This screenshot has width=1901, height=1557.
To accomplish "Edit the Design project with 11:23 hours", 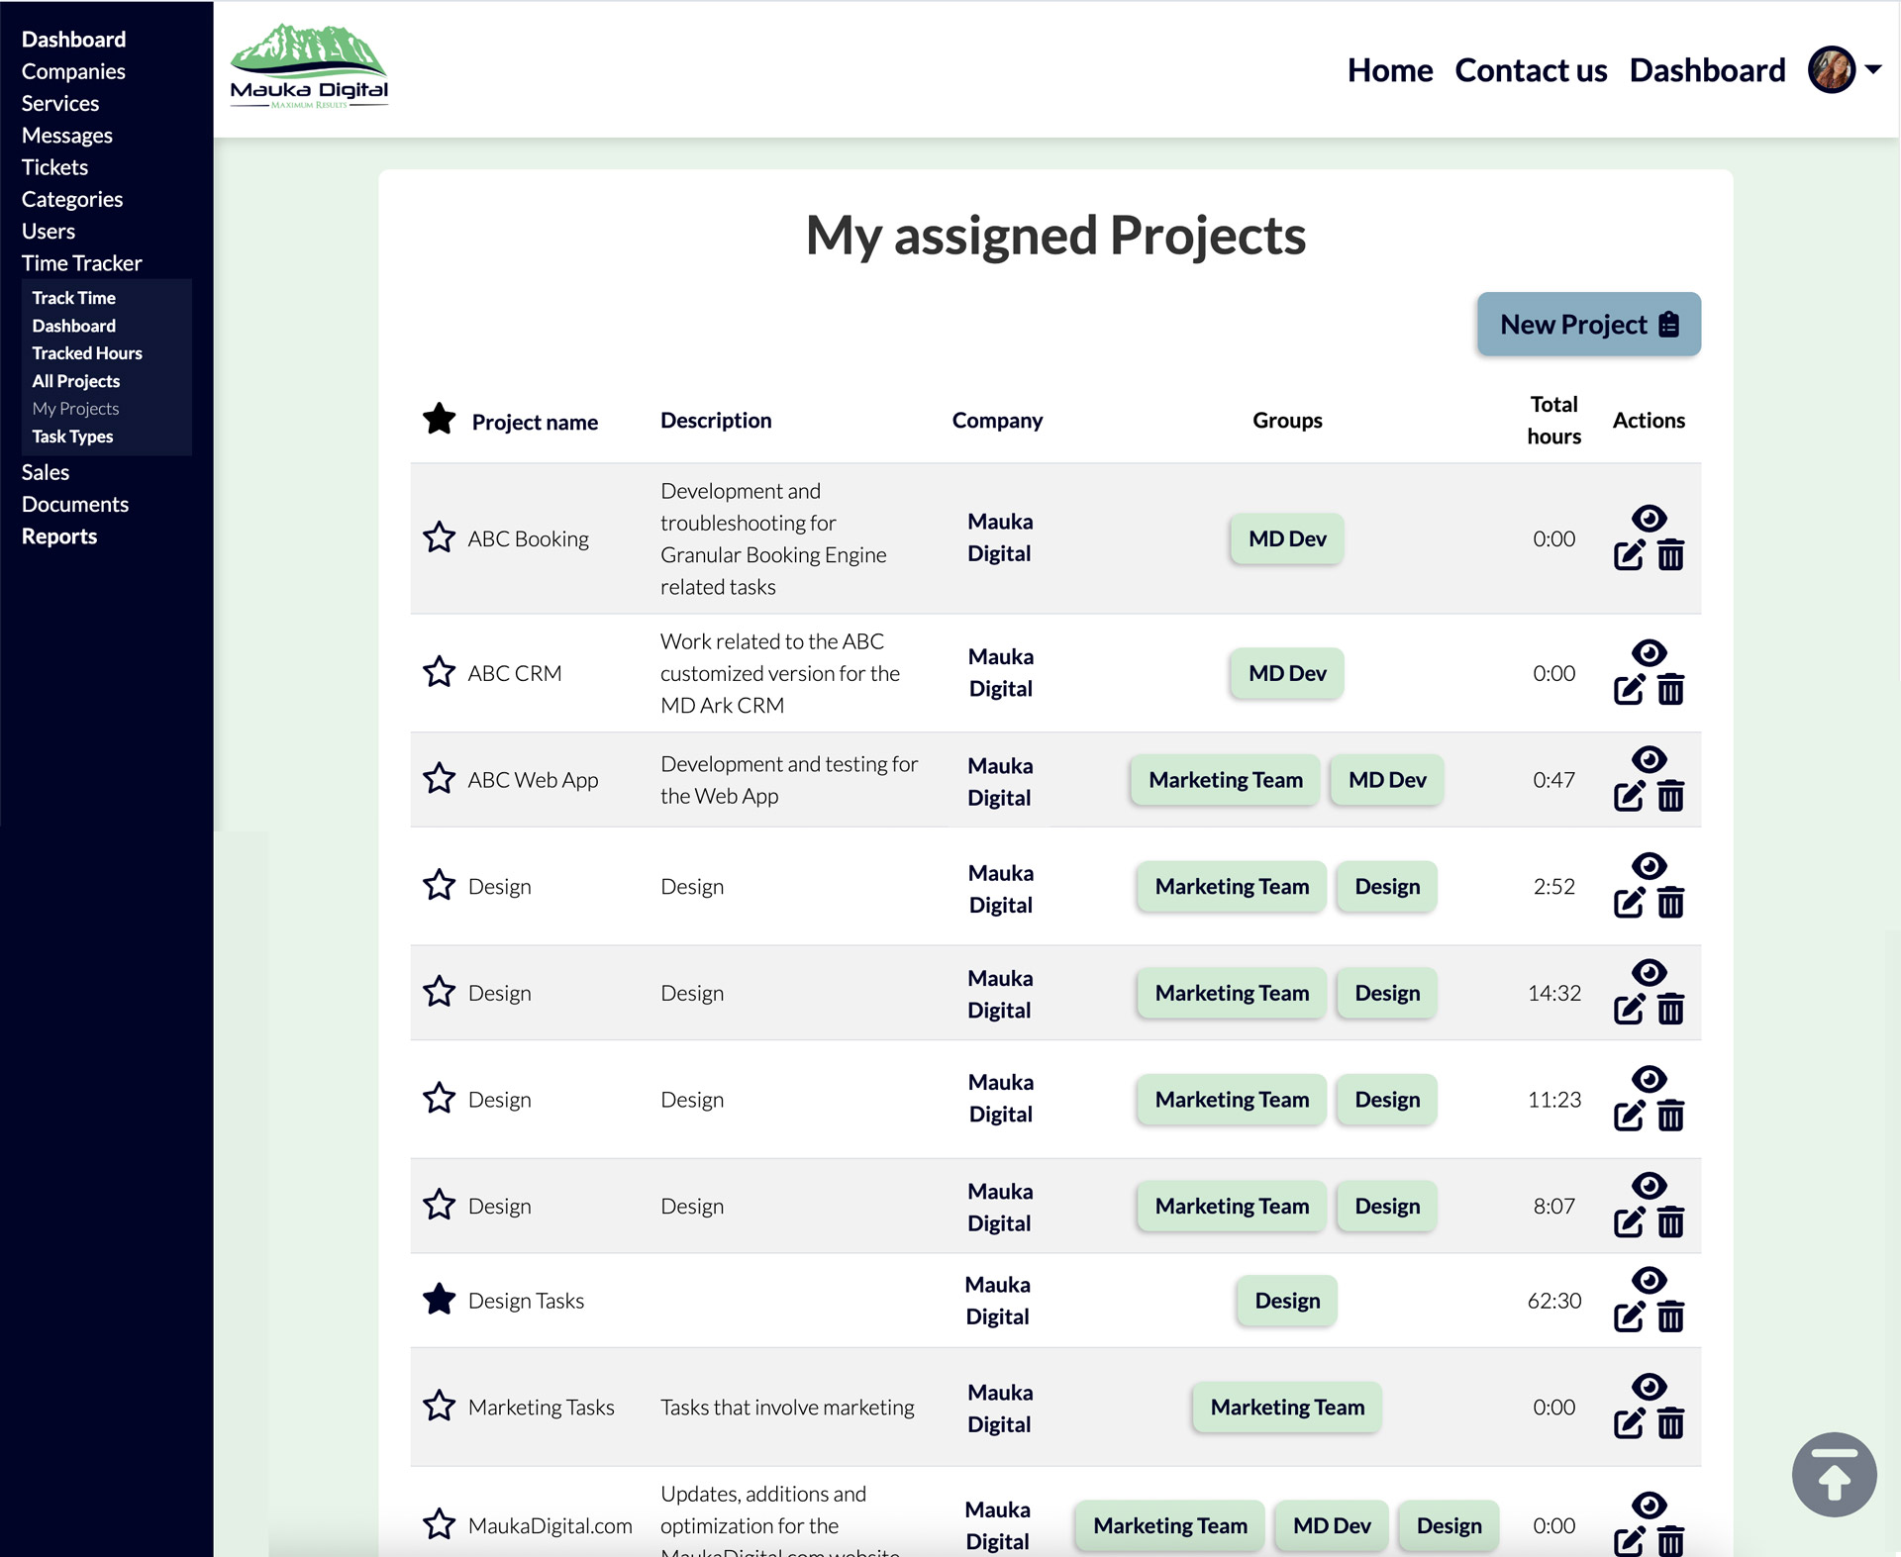I will click(1629, 1117).
